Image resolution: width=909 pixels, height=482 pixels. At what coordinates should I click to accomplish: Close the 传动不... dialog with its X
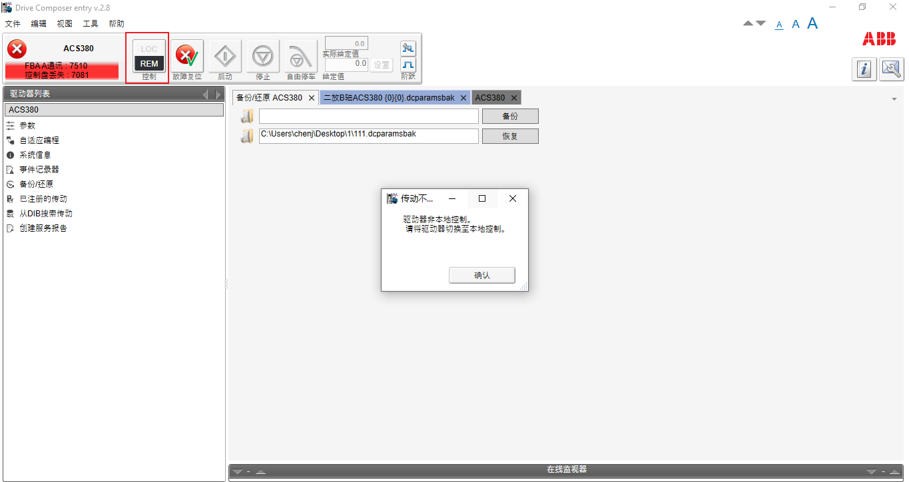coord(513,198)
